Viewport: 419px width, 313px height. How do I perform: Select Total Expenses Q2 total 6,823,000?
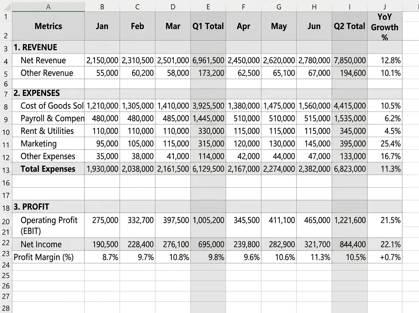point(350,169)
